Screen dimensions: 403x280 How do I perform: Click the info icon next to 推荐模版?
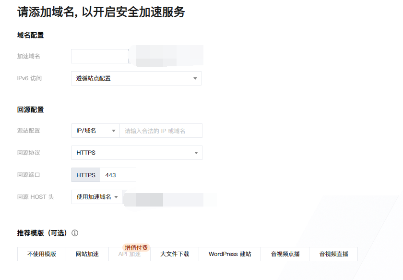(x=75, y=233)
